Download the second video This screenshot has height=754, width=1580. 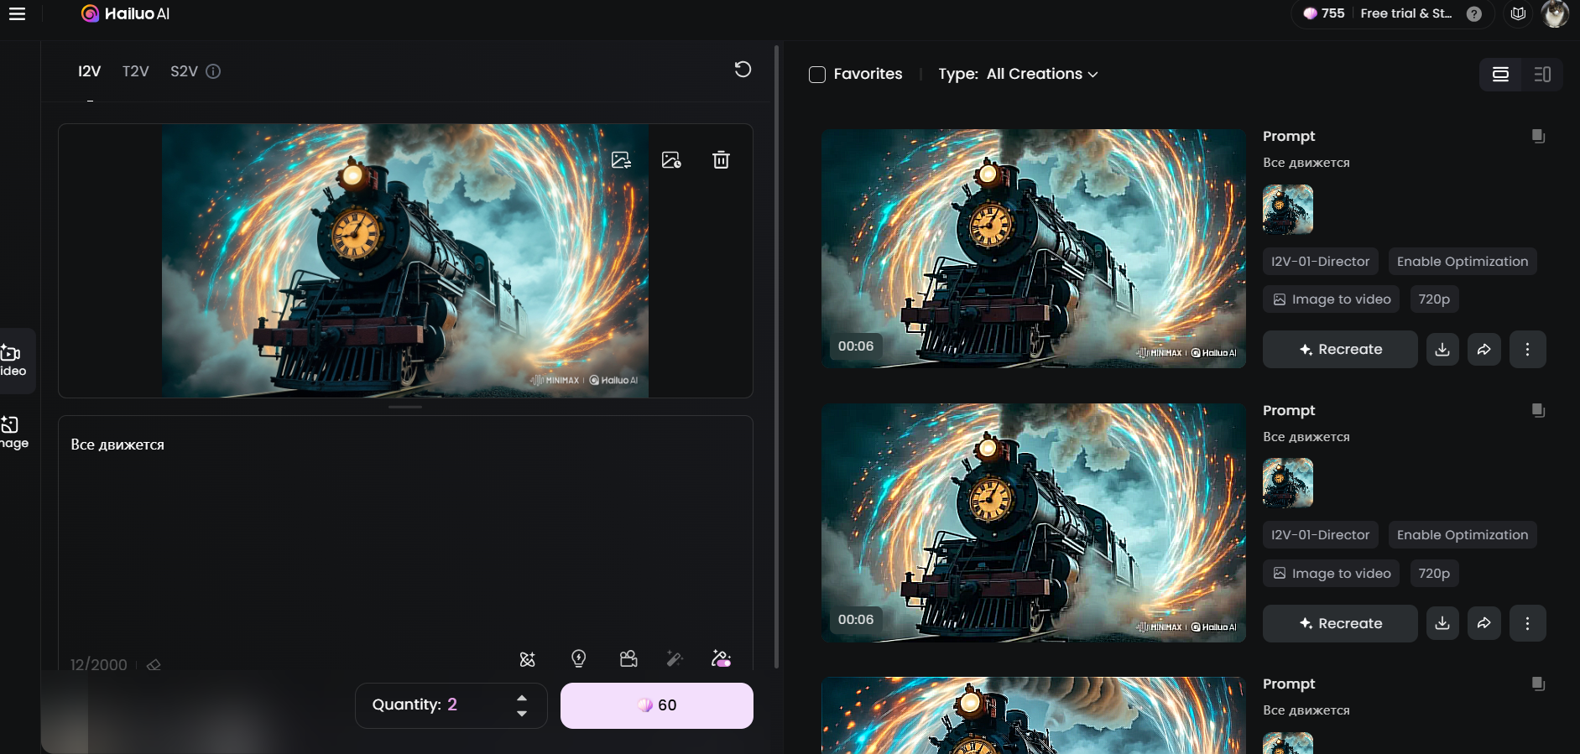pos(1442,623)
